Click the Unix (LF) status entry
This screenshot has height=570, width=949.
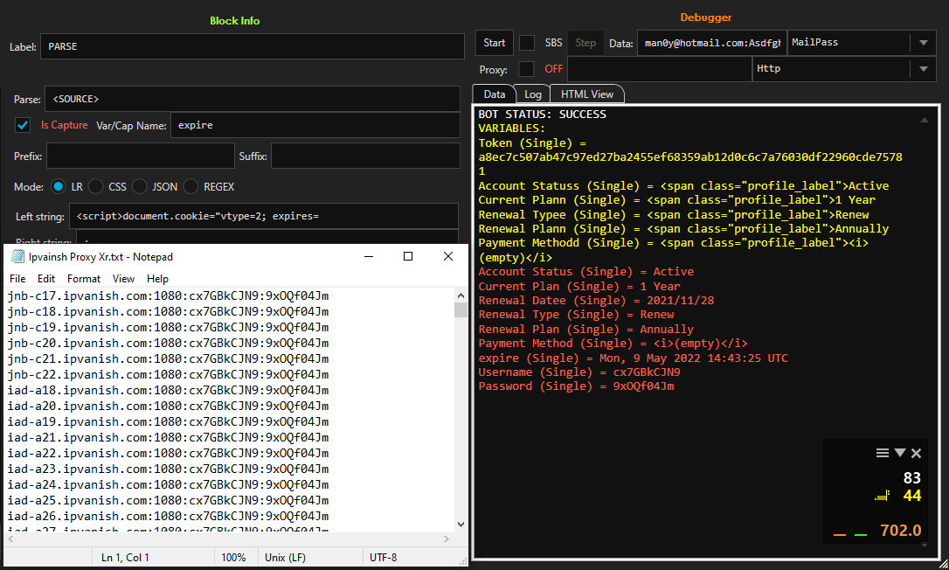pyautogui.click(x=285, y=557)
